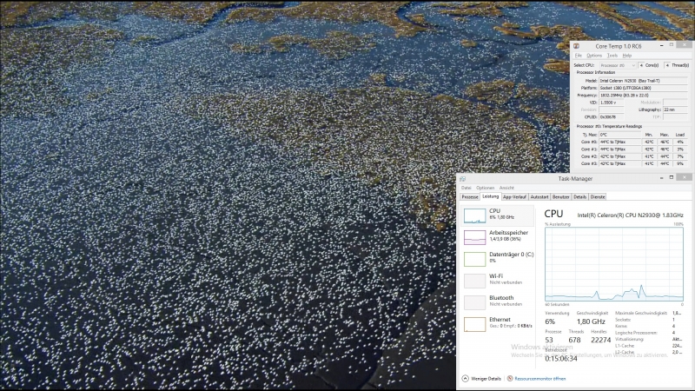
Task: Click the '1,80 GHz' Geschwindigkeit value
Action: click(591, 321)
